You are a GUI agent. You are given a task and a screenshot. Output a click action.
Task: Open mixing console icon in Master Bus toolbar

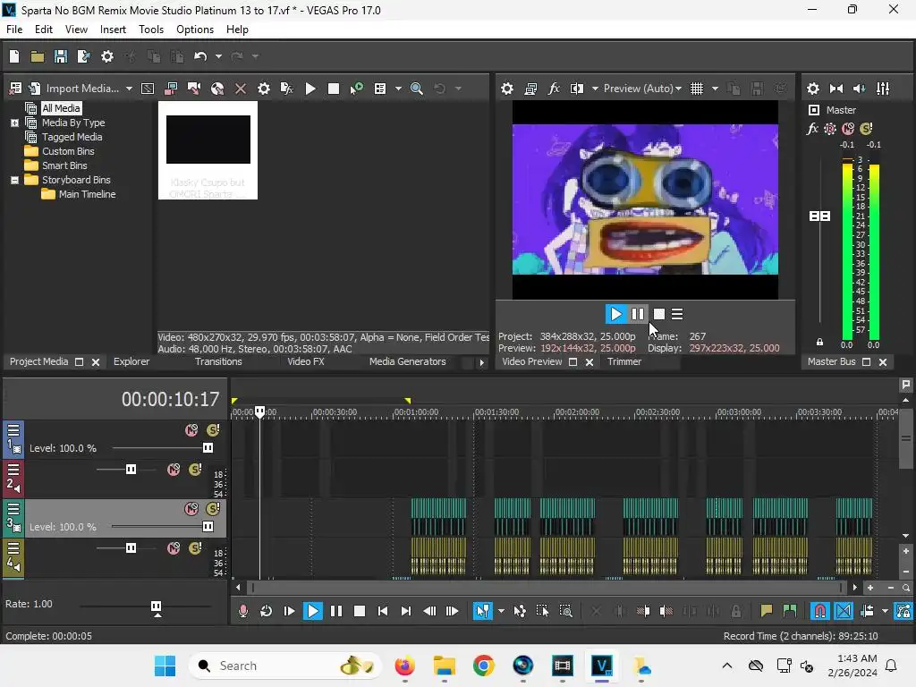883,89
